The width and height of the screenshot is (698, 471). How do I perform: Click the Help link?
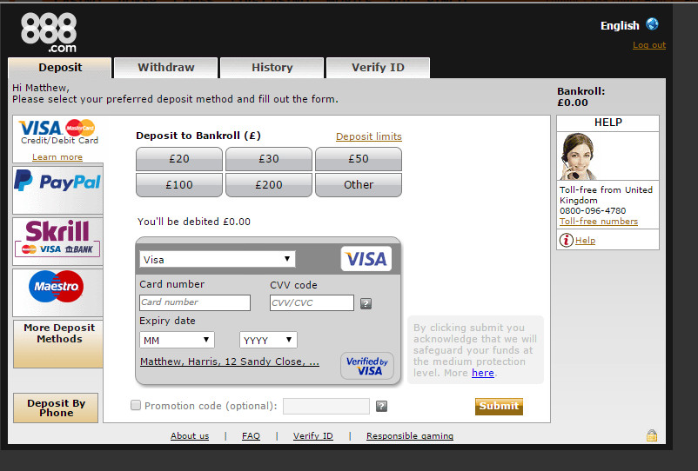[585, 241]
